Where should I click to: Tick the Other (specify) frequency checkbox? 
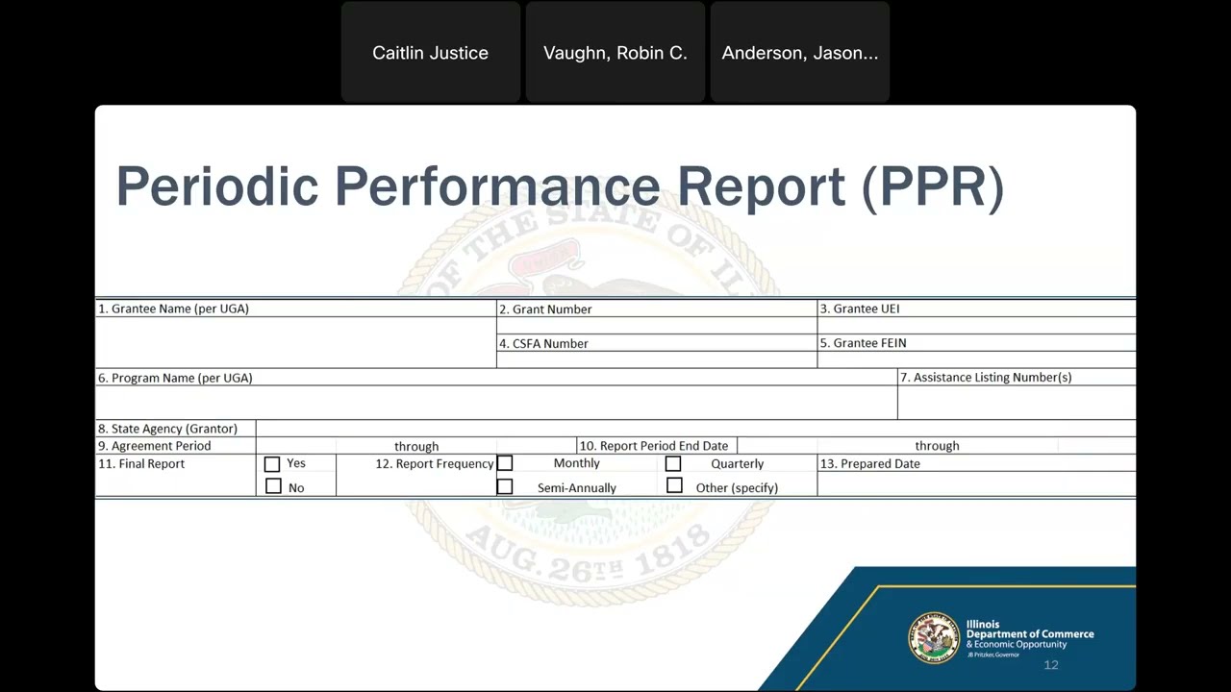674,485
